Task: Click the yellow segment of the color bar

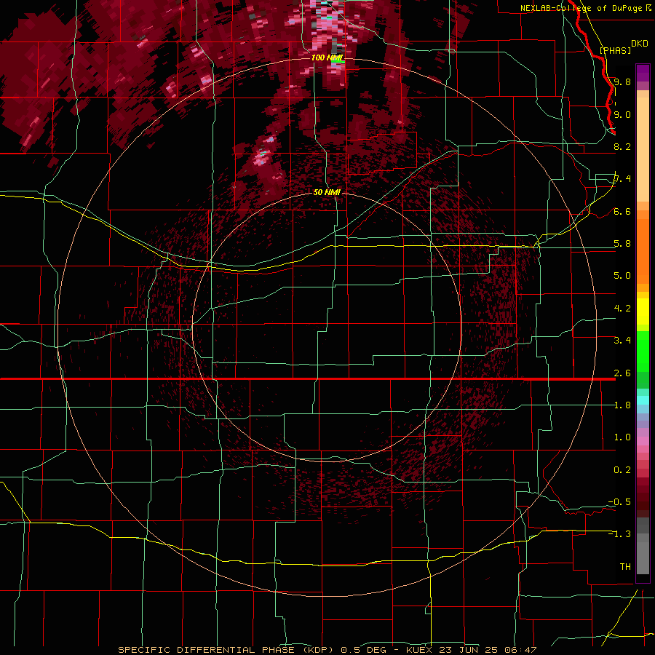Action: pos(643,311)
